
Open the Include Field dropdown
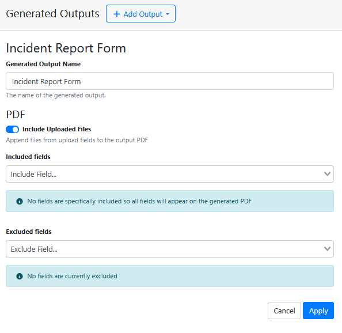tap(170, 174)
